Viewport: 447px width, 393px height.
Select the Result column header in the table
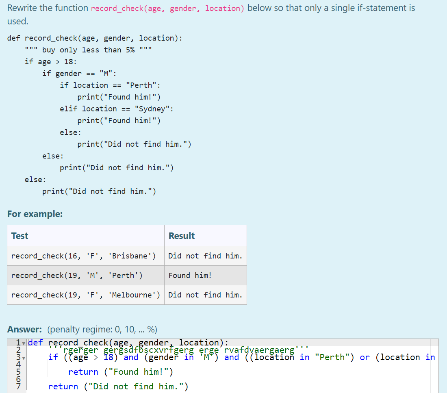click(x=182, y=236)
